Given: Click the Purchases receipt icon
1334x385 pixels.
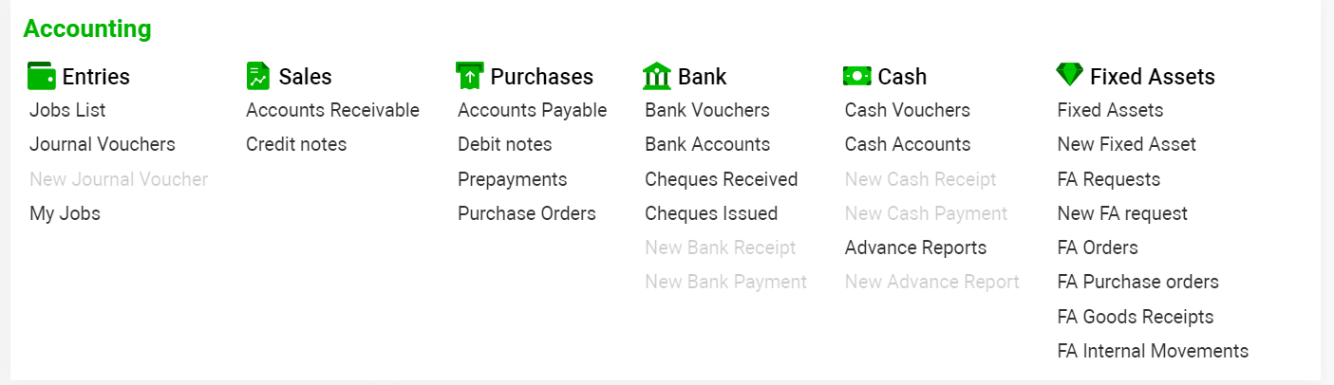Looking at the screenshot, I should [469, 76].
